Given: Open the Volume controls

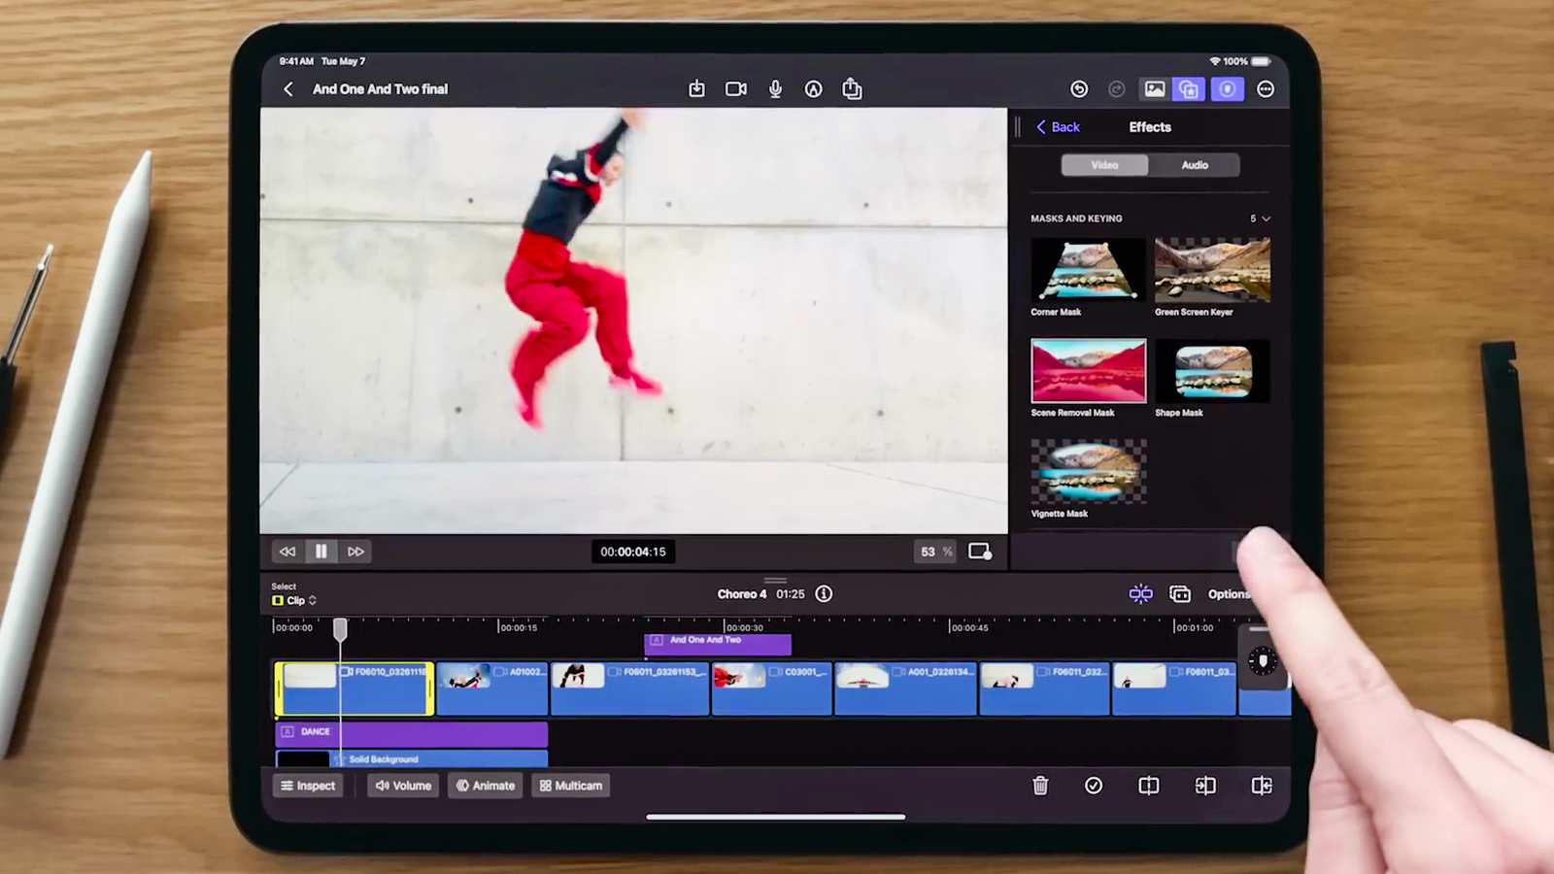Looking at the screenshot, I should point(403,786).
